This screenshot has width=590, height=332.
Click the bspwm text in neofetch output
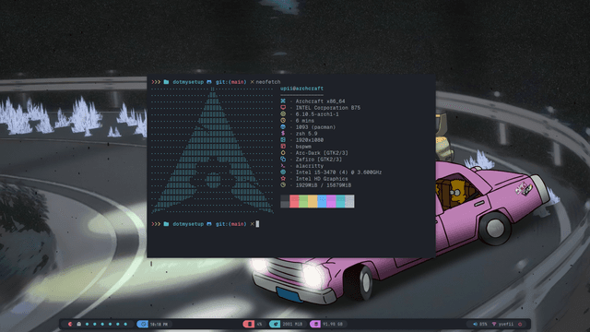[303, 146]
